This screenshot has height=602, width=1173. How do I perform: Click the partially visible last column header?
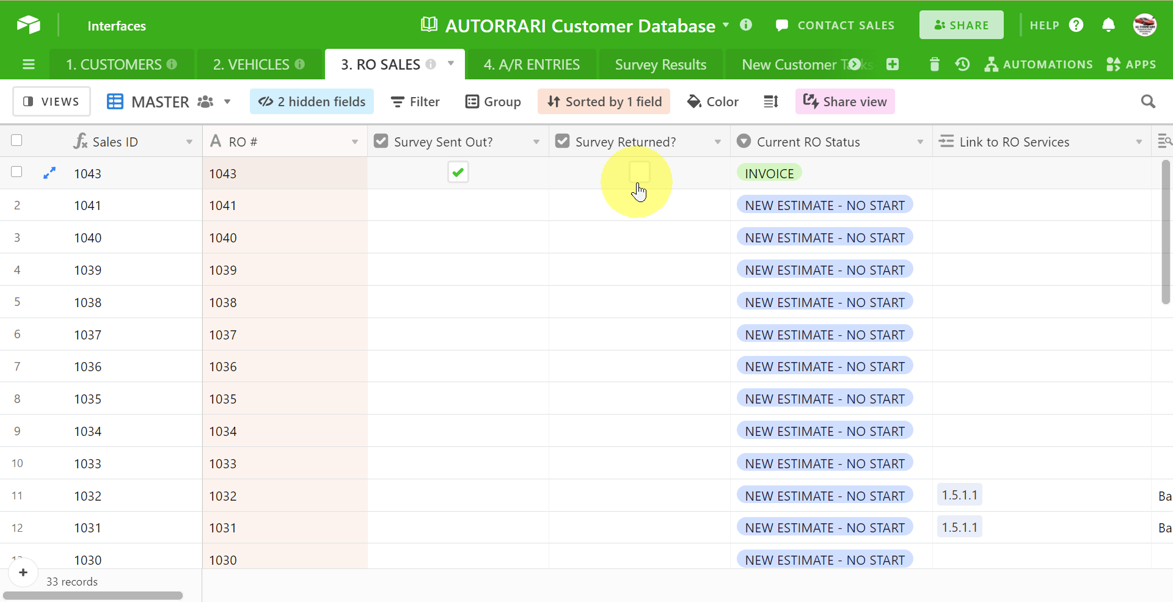pyautogui.click(x=1163, y=142)
